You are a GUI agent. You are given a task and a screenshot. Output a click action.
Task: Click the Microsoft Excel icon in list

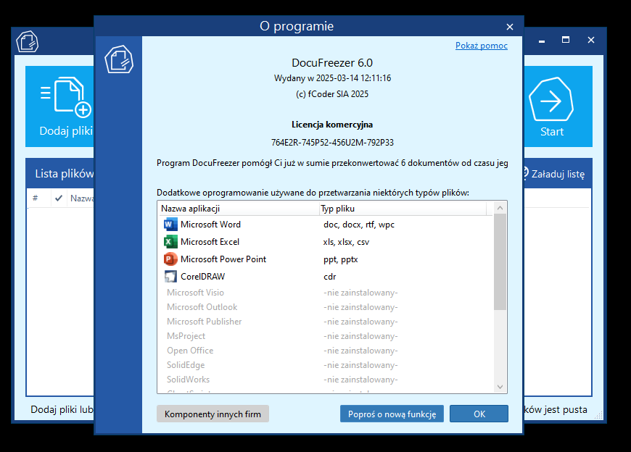point(170,241)
